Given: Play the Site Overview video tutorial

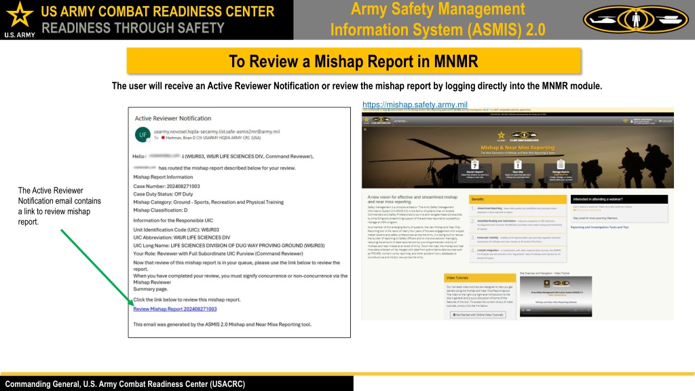Looking at the screenshot, I should 523,310.
